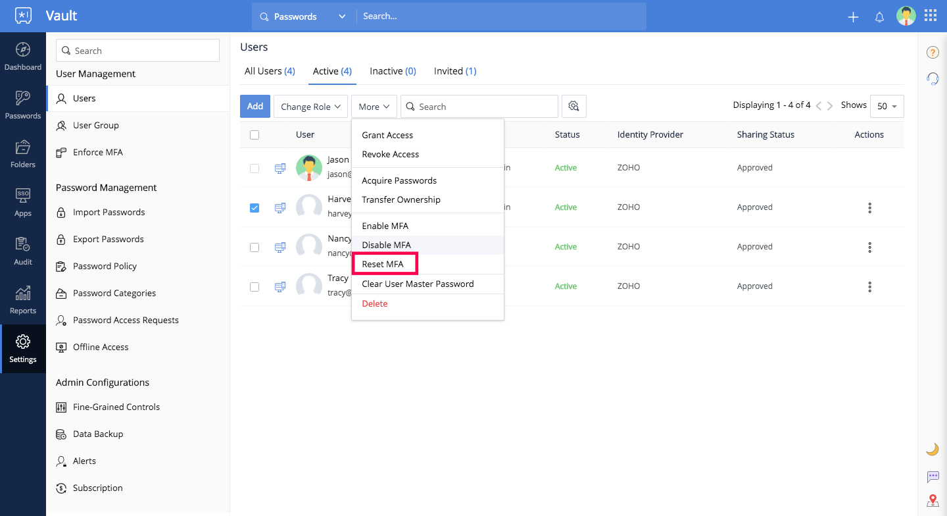Open the notification bell
The height and width of the screenshot is (516, 947).
[x=879, y=16]
